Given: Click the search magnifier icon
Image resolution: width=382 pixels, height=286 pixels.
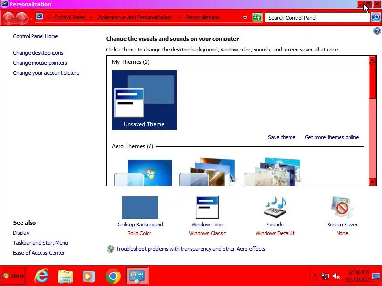Looking at the screenshot, I should pyautogui.click(x=376, y=18).
